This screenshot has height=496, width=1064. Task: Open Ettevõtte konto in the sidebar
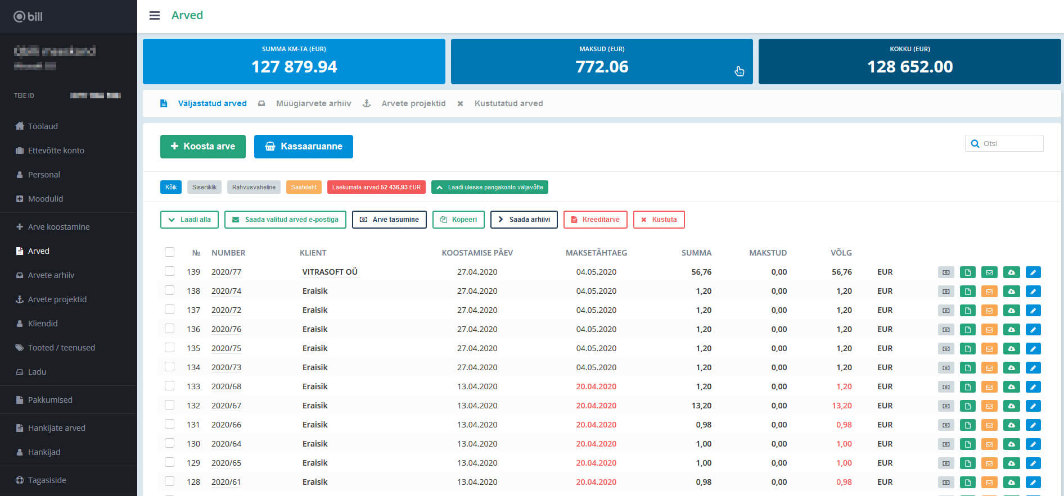(56, 151)
